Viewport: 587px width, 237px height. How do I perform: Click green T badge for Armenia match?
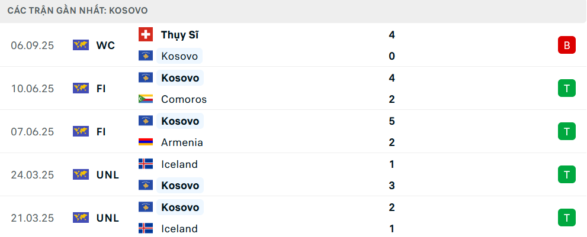[566, 131]
